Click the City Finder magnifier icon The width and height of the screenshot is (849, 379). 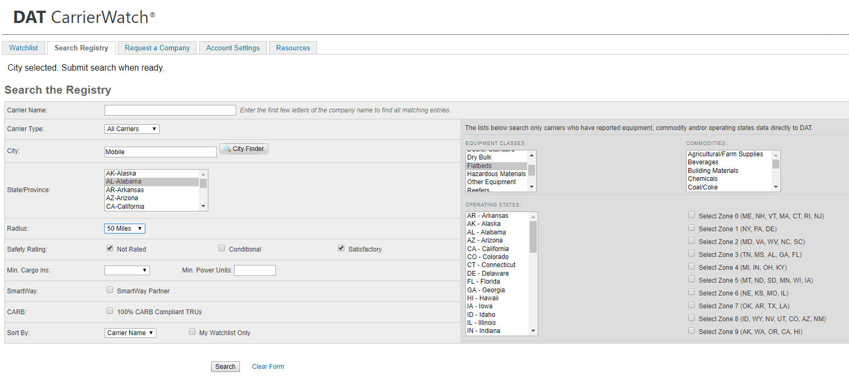point(227,149)
